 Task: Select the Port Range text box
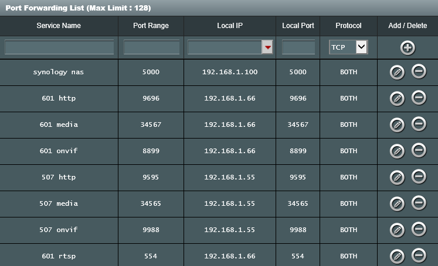coord(151,47)
